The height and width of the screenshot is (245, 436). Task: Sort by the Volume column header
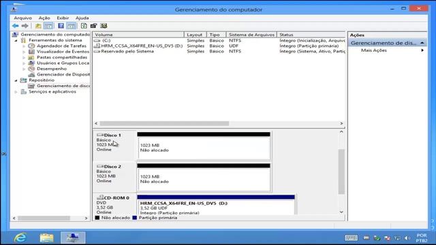(138, 35)
